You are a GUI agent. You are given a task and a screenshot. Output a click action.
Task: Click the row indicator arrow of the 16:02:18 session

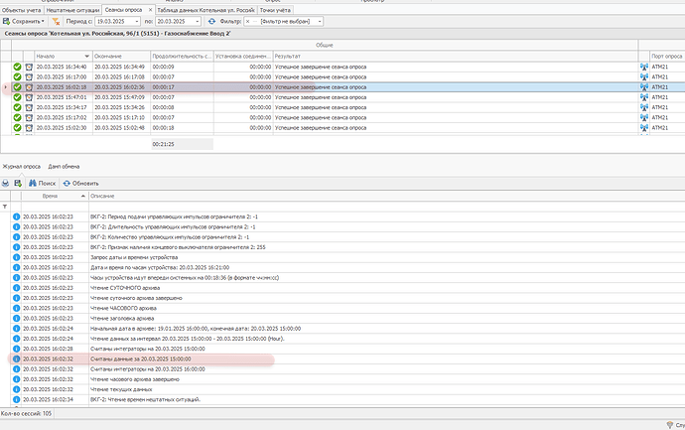pyautogui.click(x=5, y=87)
